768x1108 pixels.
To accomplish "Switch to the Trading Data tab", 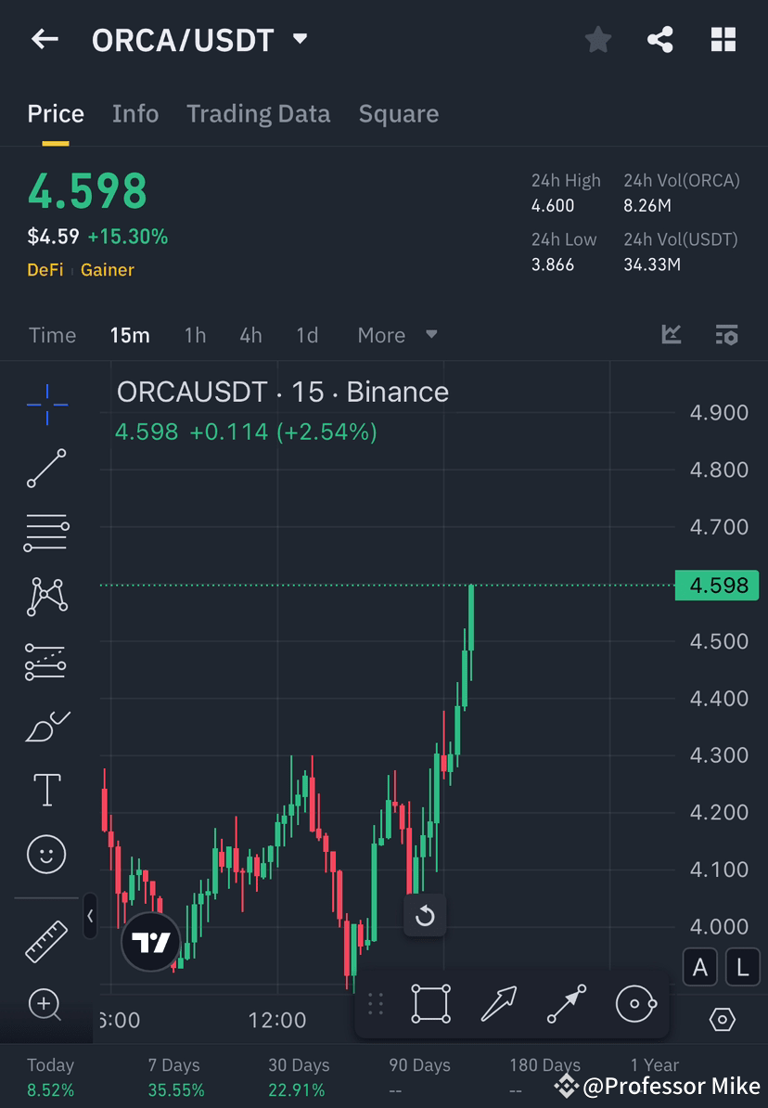I will pos(258,113).
